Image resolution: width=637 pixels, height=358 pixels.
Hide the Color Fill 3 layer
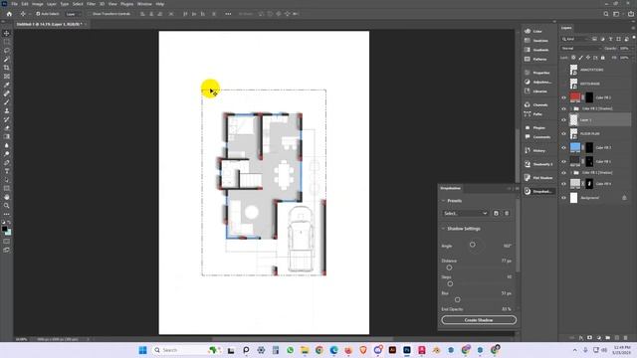[563, 147]
